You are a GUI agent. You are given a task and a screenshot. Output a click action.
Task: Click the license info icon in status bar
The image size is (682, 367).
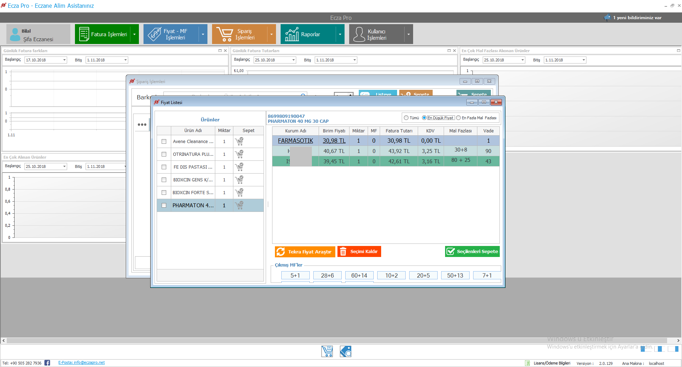527,363
